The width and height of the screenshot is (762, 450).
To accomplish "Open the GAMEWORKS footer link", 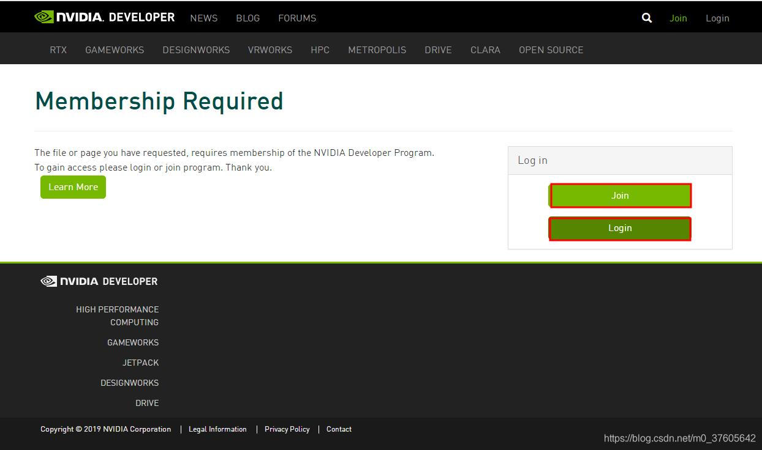I will pos(133,342).
